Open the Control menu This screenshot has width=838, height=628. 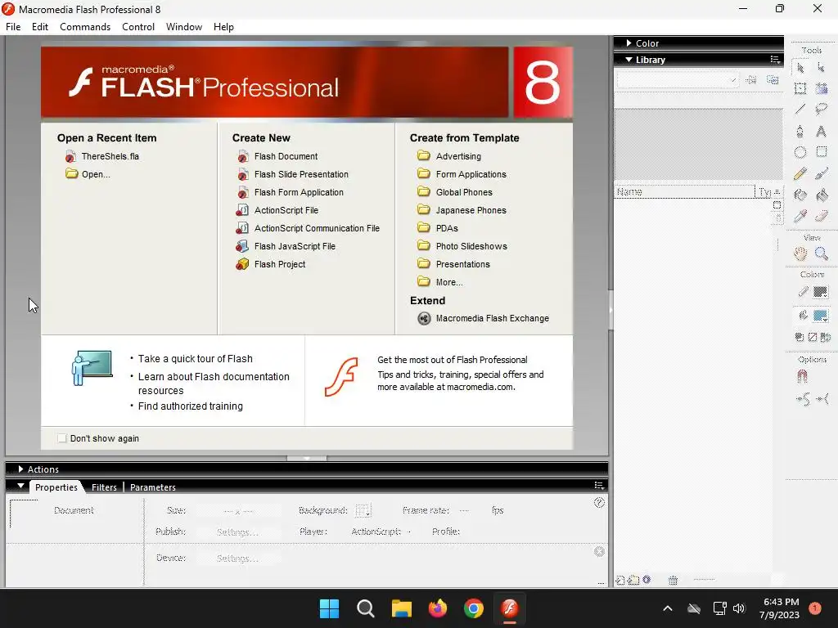coord(137,27)
